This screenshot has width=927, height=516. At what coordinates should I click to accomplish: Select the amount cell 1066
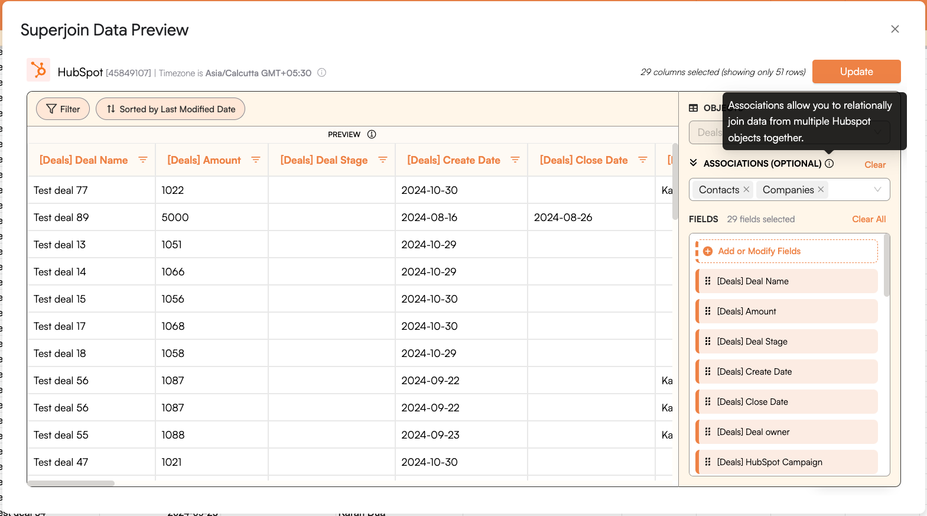point(212,272)
